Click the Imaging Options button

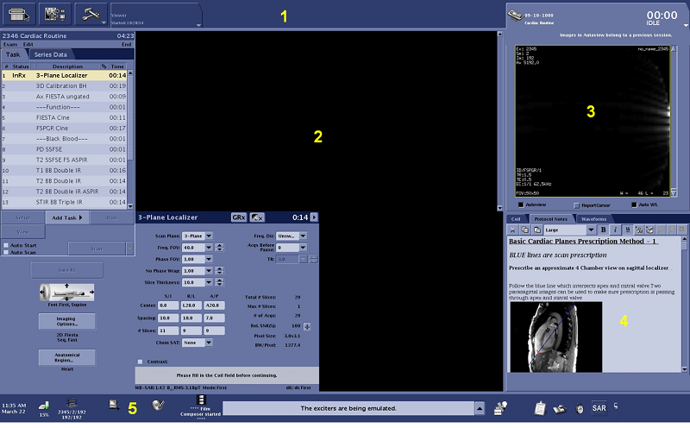(67, 322)
